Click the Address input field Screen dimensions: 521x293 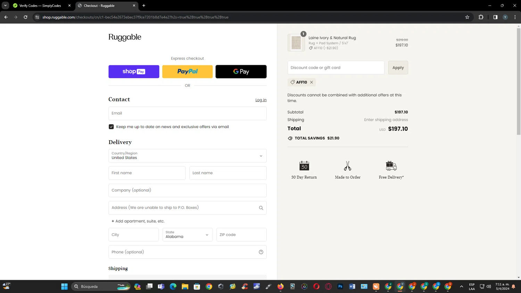pyautogui.click(x=188, y=208)
